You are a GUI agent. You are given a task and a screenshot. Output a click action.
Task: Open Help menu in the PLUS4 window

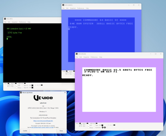click(101, 57)
